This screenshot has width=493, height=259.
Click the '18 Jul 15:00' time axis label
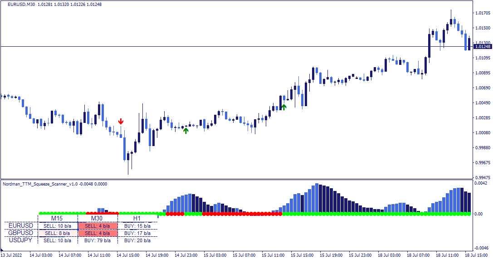[476, 255]
